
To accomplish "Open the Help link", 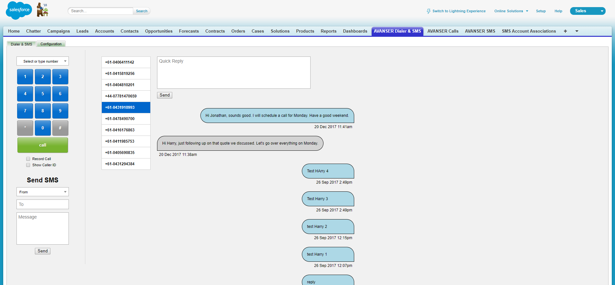I will coord(558,11).
